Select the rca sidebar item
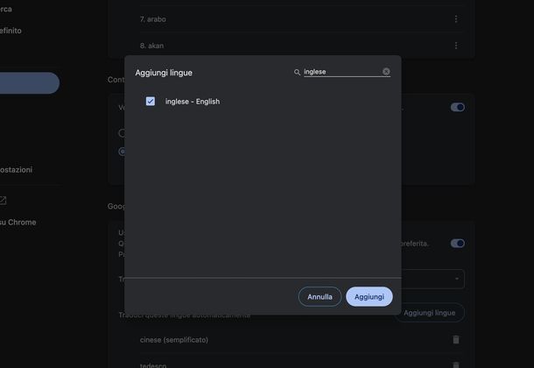This screenshot has height=368, width=534. click(x=6, y=9)
